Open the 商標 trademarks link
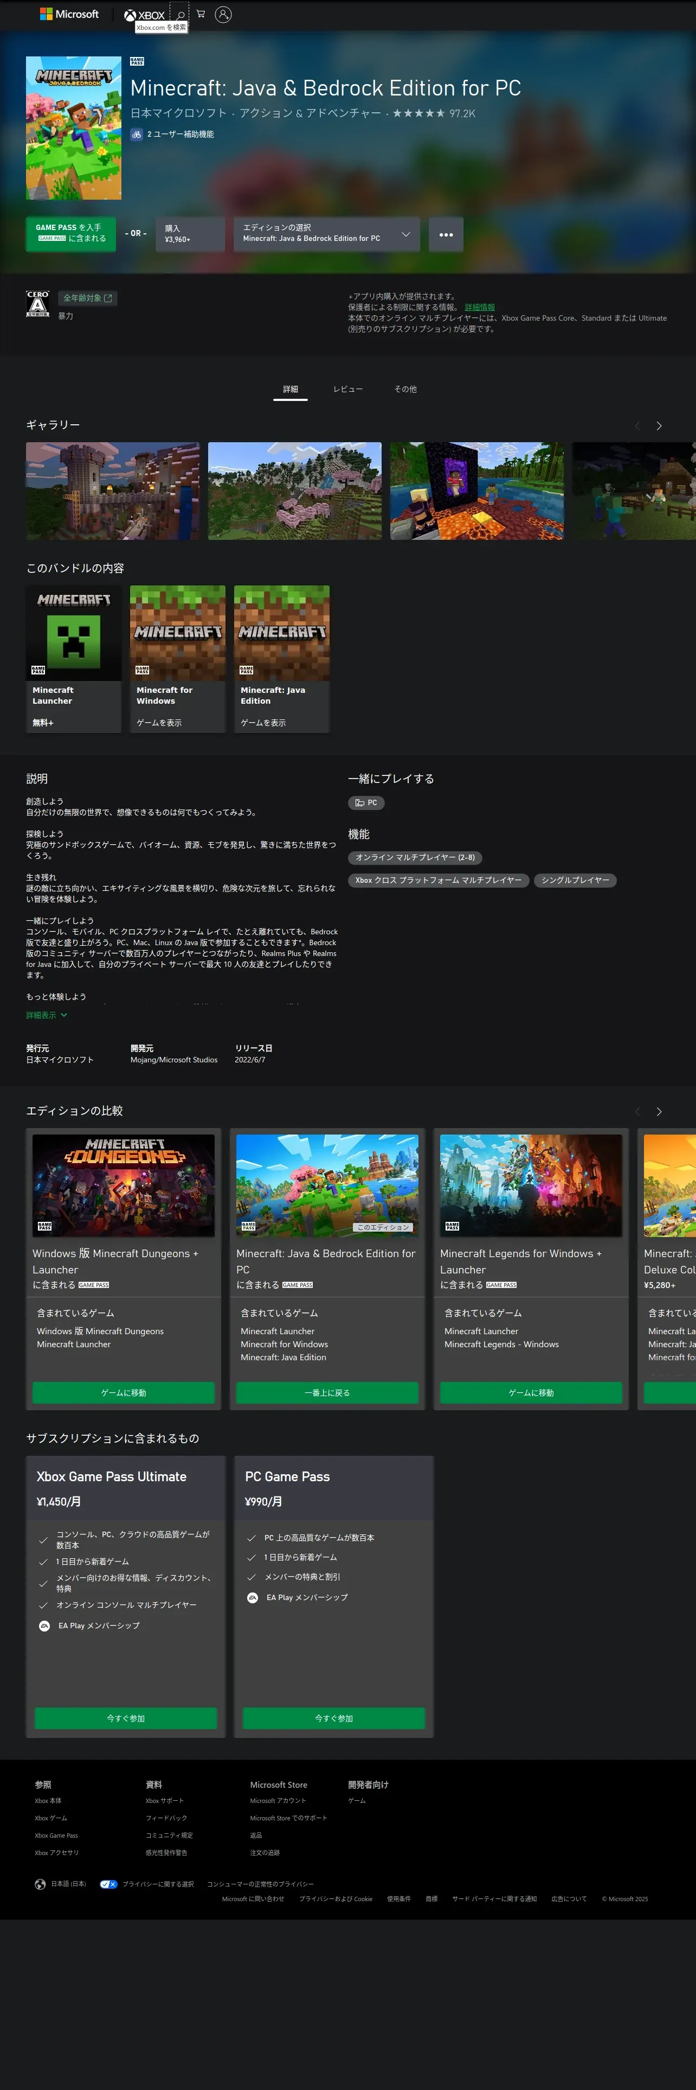This screenshot has width=696, height=2090. [431, 1898]
